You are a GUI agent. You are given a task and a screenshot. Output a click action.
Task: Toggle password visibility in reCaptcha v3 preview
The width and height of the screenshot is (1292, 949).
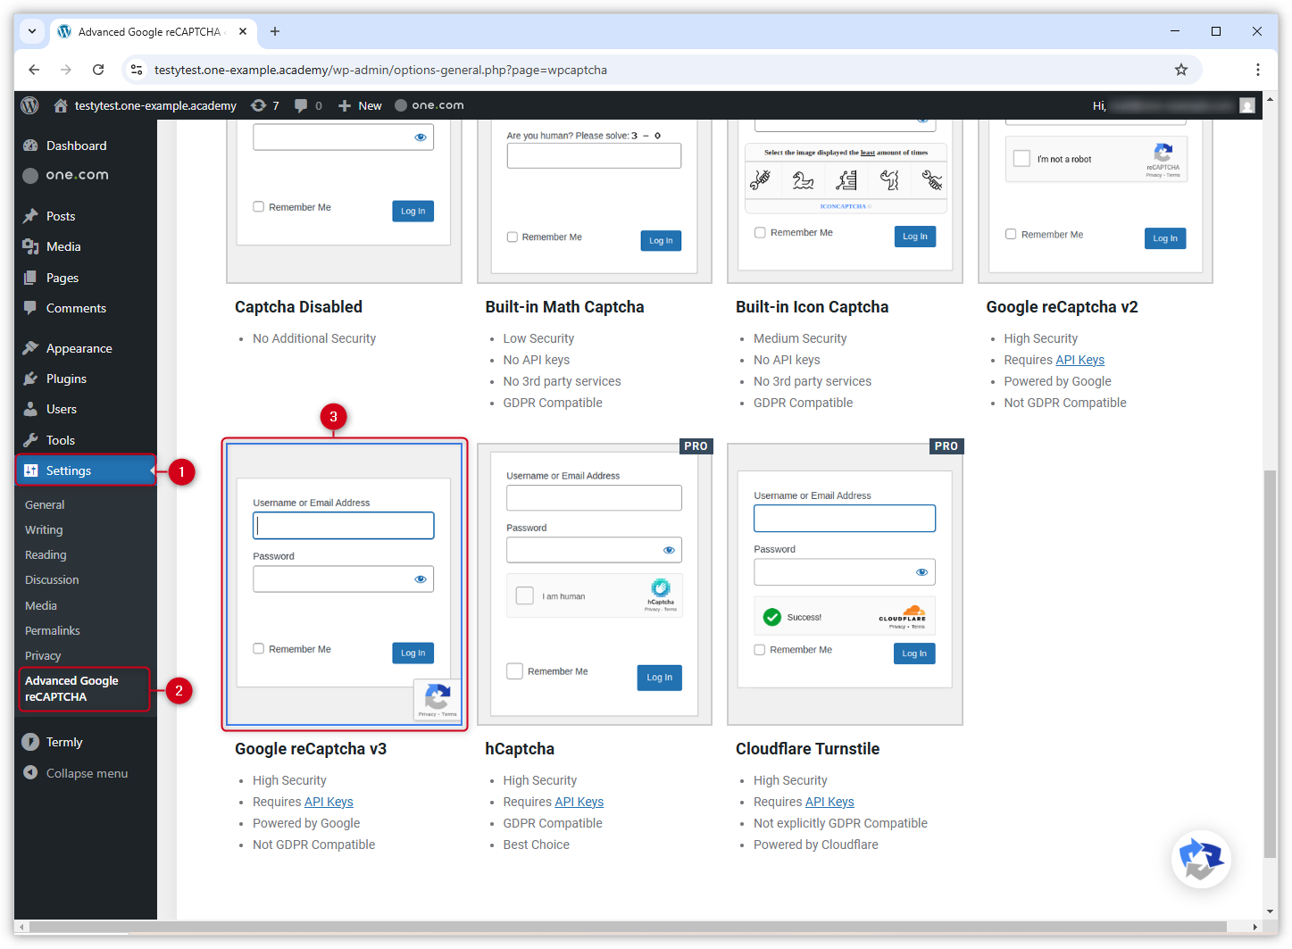420,579
